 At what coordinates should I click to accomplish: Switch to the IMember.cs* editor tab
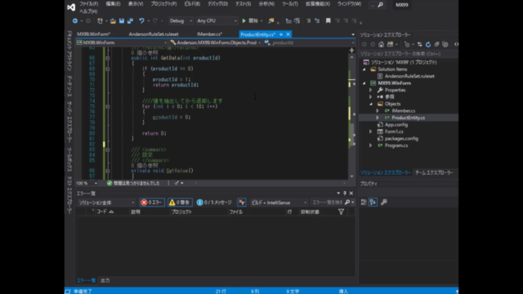click(209, 34)
